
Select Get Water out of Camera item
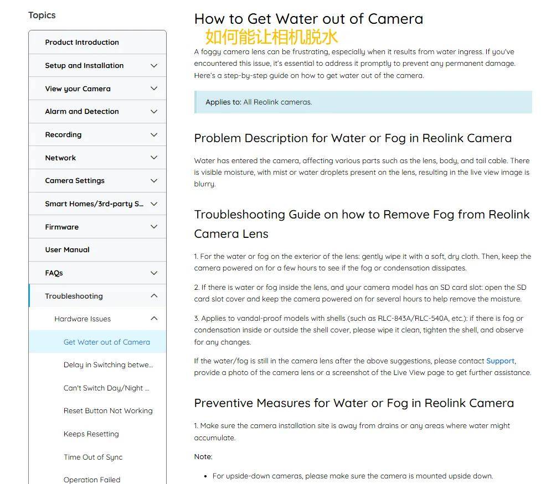pos(97,342)
